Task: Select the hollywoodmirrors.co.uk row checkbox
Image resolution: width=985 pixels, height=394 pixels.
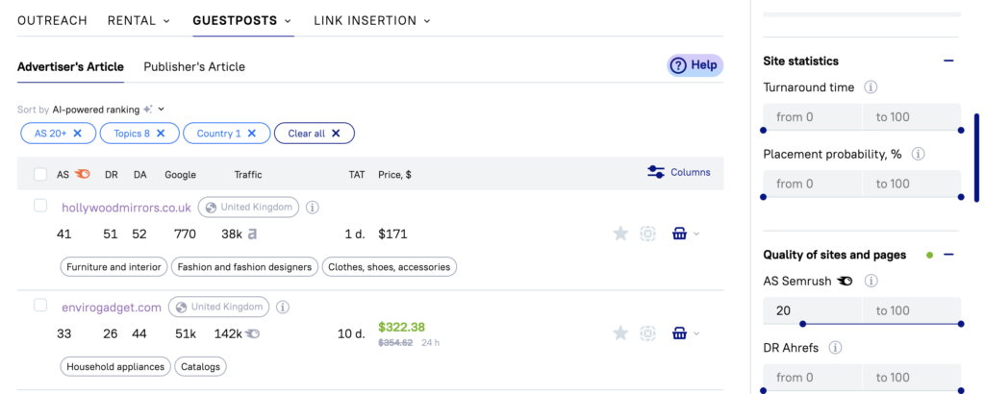Action: tap(40, 206)
